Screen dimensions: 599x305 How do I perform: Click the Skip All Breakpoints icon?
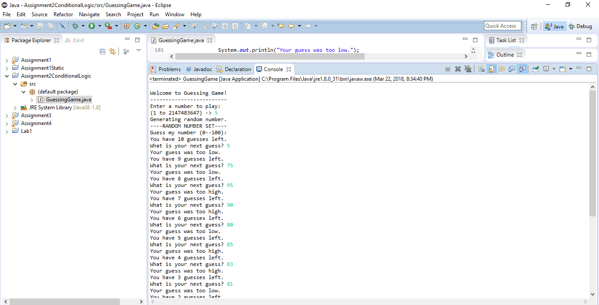click(x=62, y=26)
